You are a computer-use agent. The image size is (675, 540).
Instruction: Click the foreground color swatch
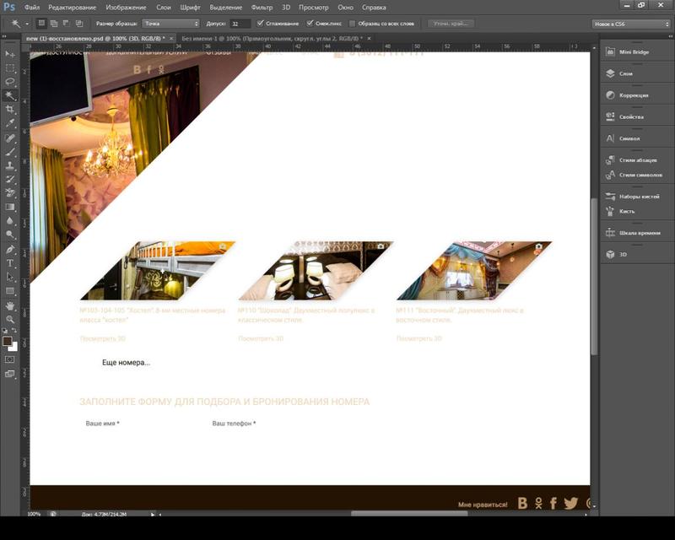[8, 342]
